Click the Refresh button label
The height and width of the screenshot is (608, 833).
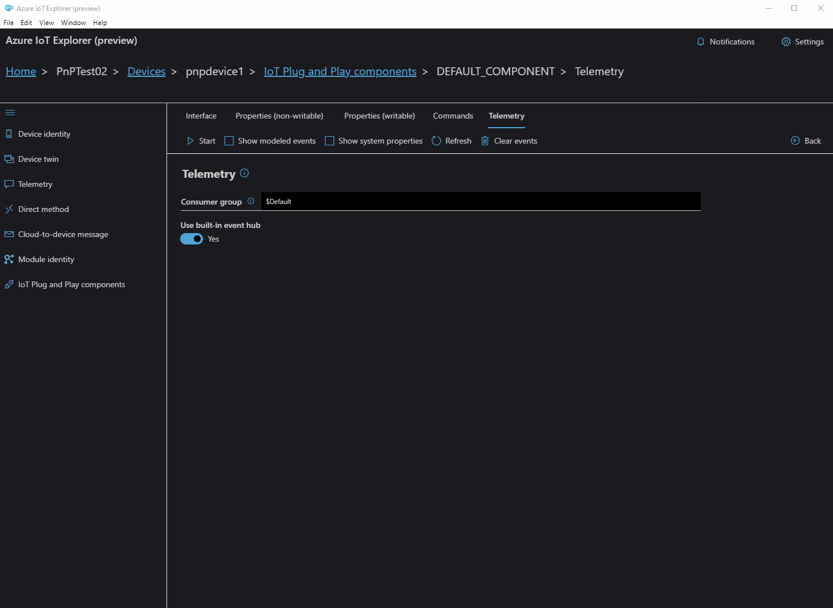pyautogui.click(x=458, y=141)
